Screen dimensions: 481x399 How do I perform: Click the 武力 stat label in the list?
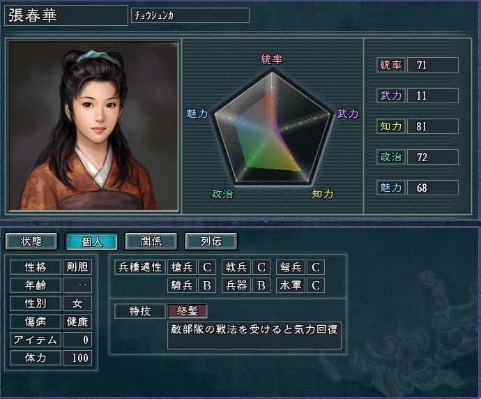[391, 96]
